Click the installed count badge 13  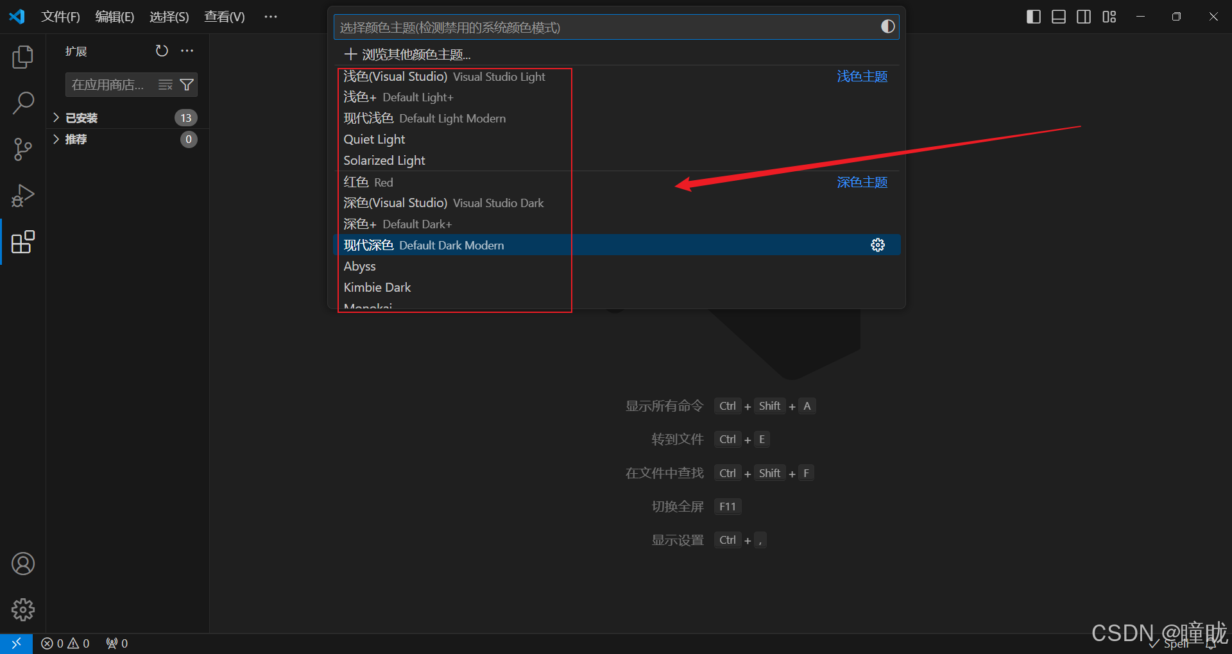[x=186, y=118]
